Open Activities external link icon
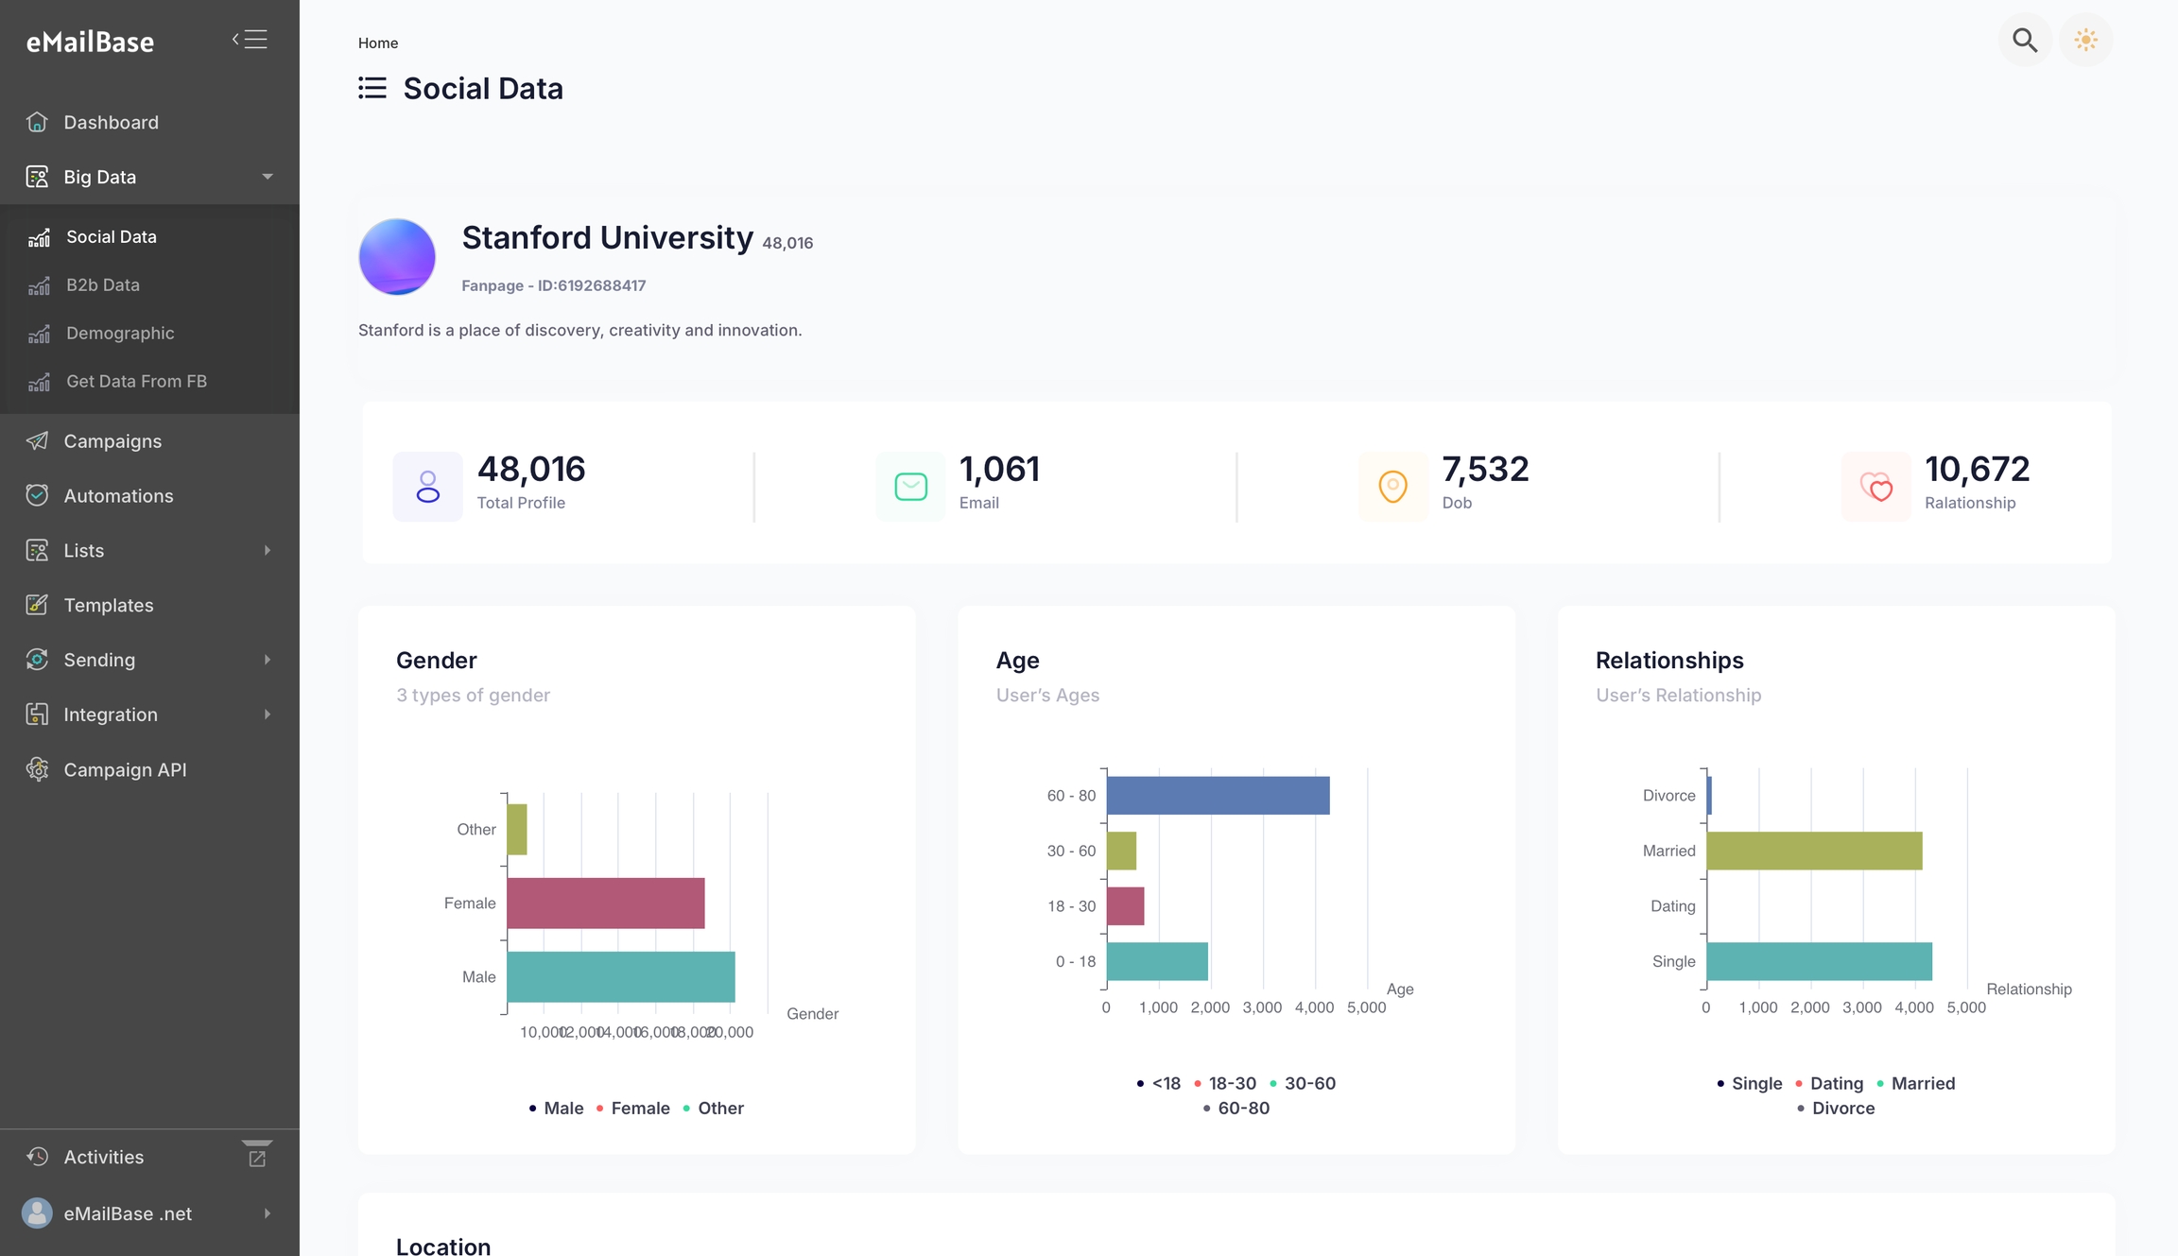The height and width of the screenshot is (1256, 2178). pos(257,1158)
